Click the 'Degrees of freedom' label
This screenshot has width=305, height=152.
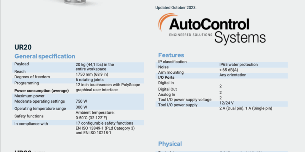(x=32, y=77)
